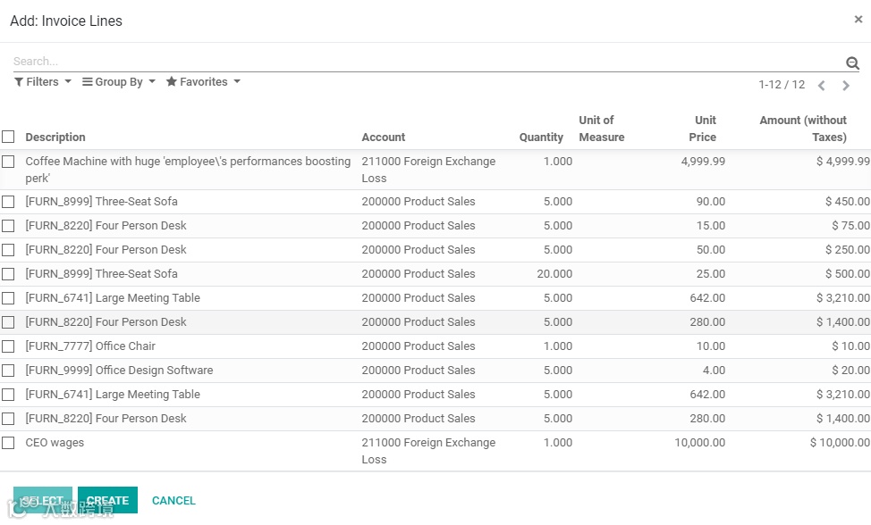Check the Office Design Software row

[x=8, y=371]
